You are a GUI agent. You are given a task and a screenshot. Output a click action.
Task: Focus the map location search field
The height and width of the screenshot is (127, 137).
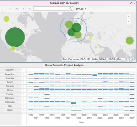tap(53, 9)
